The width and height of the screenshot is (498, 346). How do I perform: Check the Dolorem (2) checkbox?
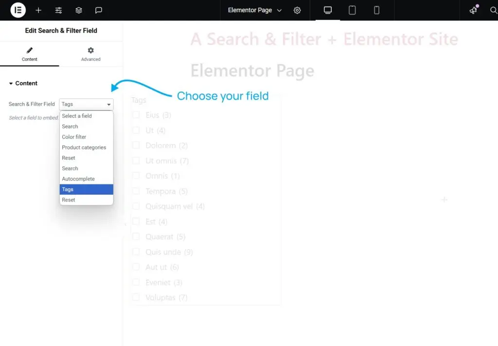point(136,145)
